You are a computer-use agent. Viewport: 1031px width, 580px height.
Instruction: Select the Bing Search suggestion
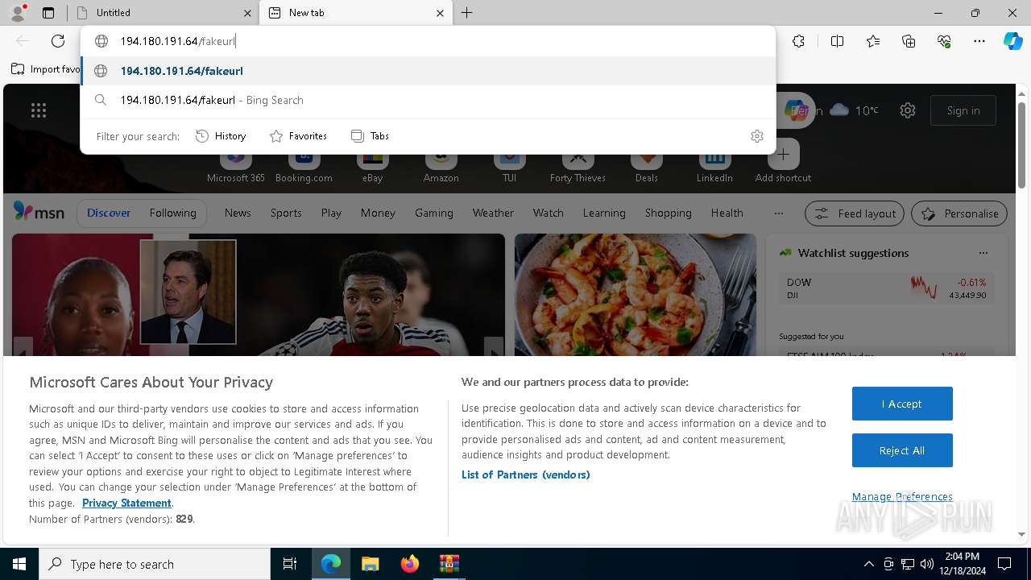point(428,100)
